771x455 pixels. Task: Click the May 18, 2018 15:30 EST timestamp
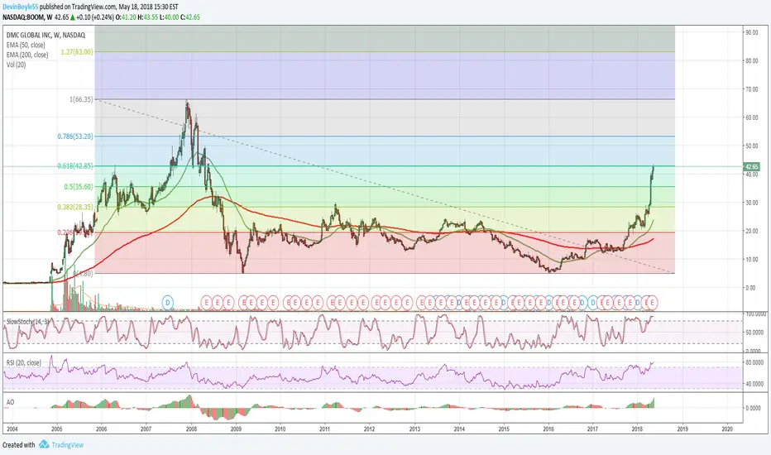[149, 7]
